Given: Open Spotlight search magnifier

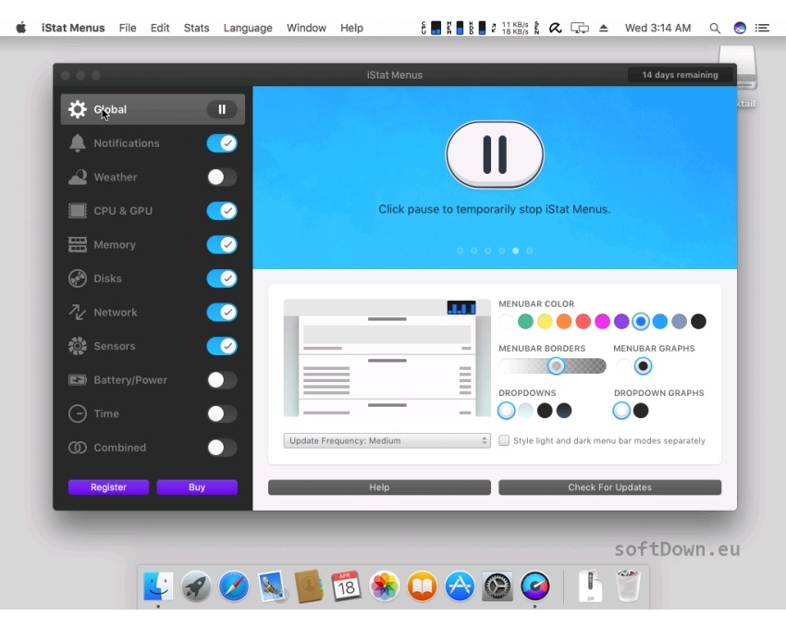Looking at the screenshot, I should [x=715, y=28].
